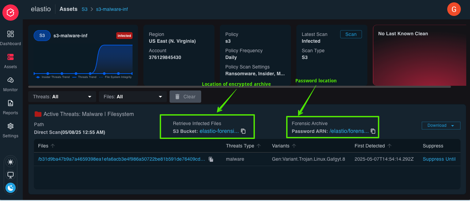470x201 pixels.
Task: Open the Reports section
Action: tap(11, 107)
